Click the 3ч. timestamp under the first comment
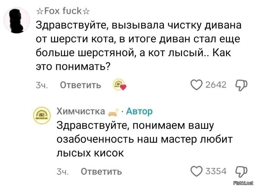The width and height of the screenshot is (255, 187). 42,85
